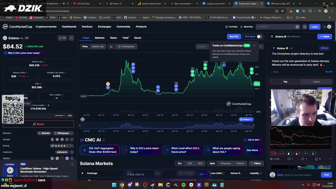Switch to TradingView chart
This screenshot has height=189, width=336.
(126, 46)
